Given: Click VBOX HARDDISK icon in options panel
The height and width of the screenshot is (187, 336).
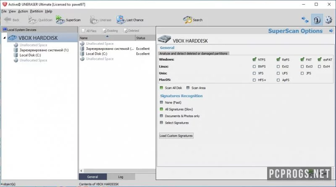Looking at the screenshot, I should [x=164, y=39].
